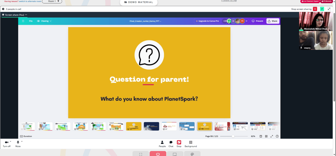336x156 pixels.
Task: Toggle the thumbnail strip view icon
Action: coord(261,136)
